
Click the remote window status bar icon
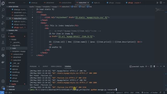tap(2, 92)
